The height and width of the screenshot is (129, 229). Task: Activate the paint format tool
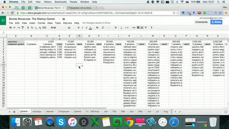[x=23, y=28]
